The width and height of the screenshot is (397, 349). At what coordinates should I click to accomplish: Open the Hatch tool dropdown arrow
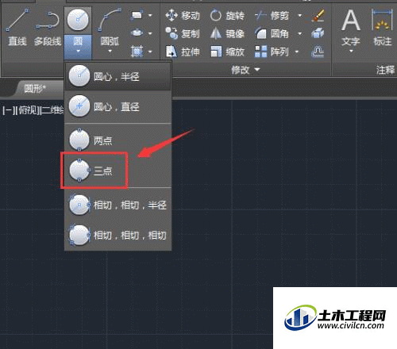pyautogui.click(x=150, y=52)
